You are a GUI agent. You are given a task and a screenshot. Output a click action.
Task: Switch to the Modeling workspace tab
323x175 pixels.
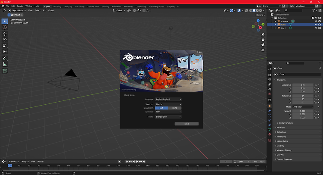[57, 6]
